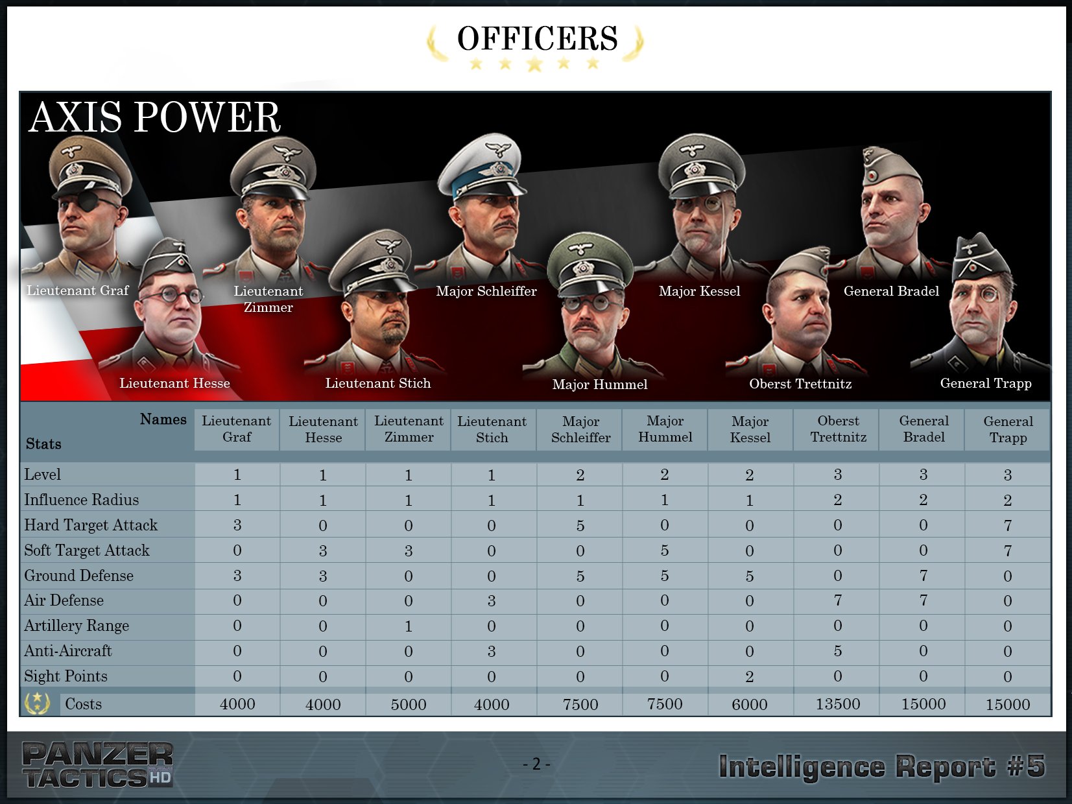Screen dimensions: 1072x804
Task: Click General Trapp's Hard Target Attack 7
Action: 1008,526
